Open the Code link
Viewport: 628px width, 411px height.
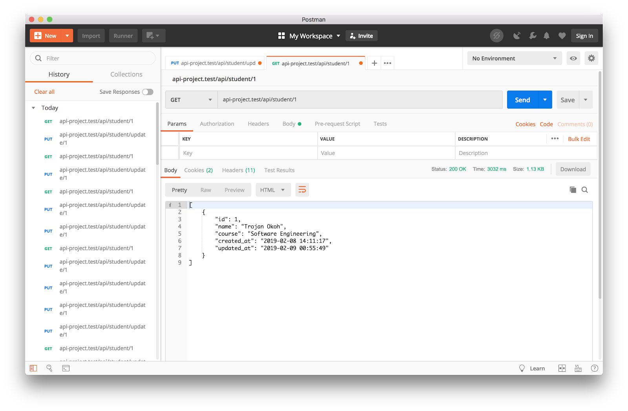coord(546,124)
